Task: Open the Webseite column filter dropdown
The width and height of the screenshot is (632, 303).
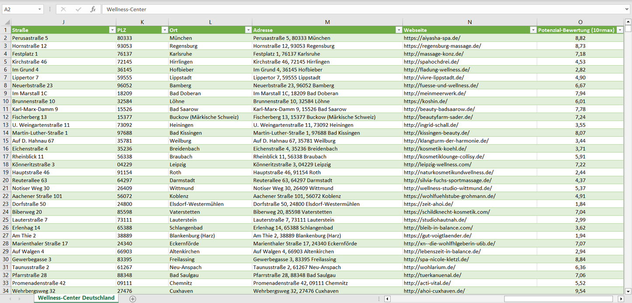Action: 533,30
